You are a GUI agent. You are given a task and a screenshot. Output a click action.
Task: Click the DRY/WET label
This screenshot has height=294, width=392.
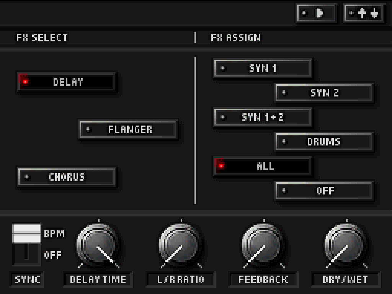point(346,279)
